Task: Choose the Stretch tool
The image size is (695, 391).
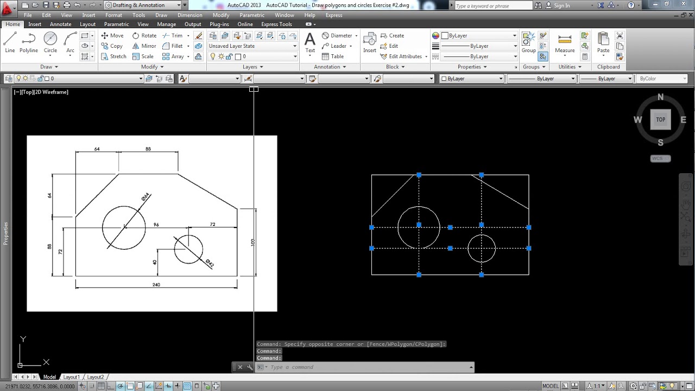Action: (x=113, y=56)
